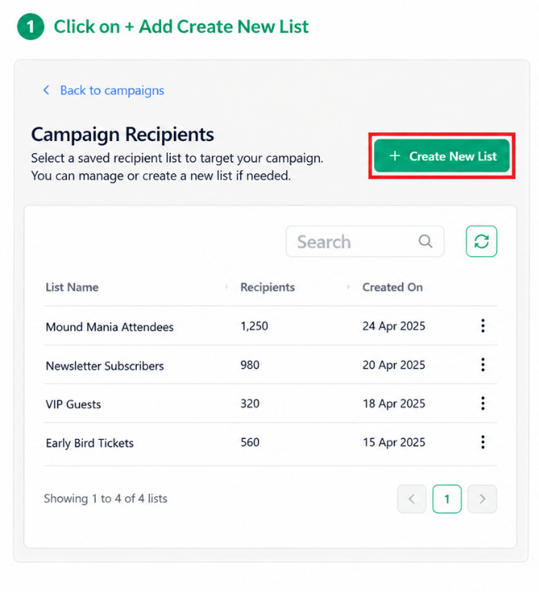Open three-dot menu for Early Bird Tickets

(483, 442)
